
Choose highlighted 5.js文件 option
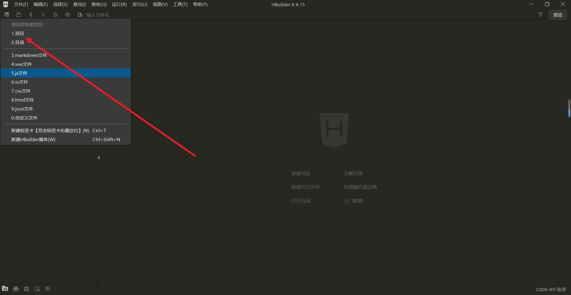coord(66,73)
